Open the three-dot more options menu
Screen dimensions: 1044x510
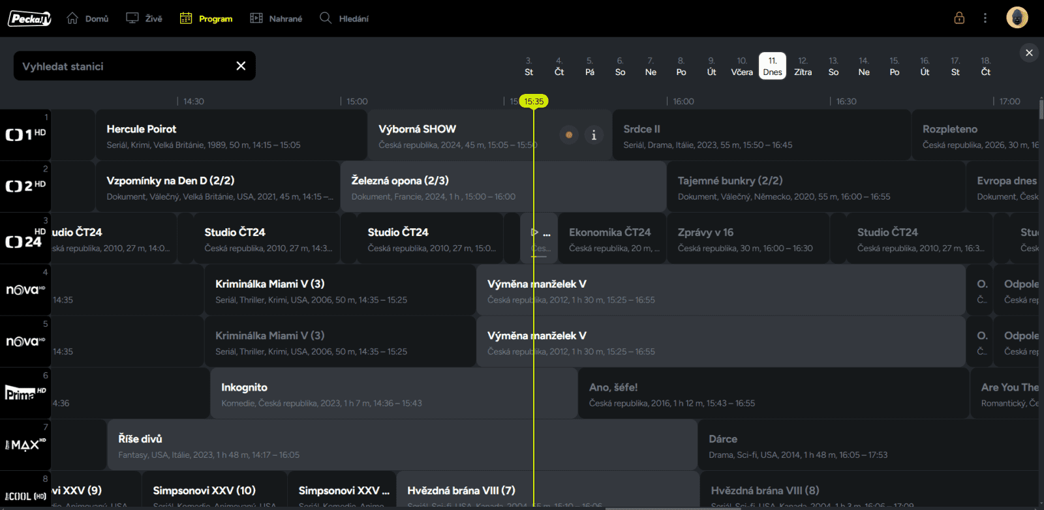985,18
